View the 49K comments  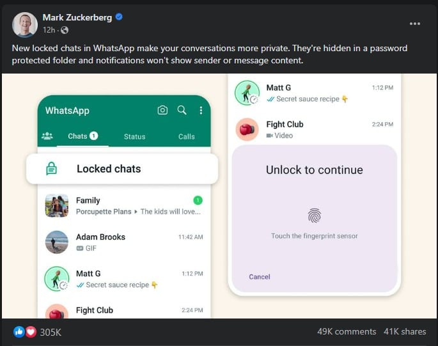347,331
